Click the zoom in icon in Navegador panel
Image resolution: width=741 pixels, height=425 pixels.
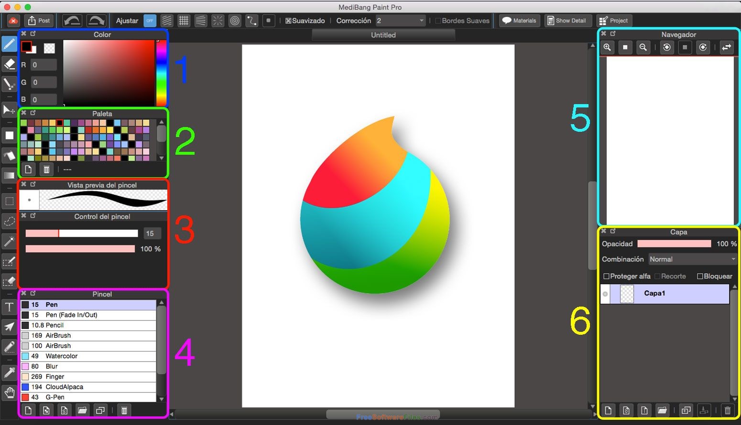click(607, 47)
